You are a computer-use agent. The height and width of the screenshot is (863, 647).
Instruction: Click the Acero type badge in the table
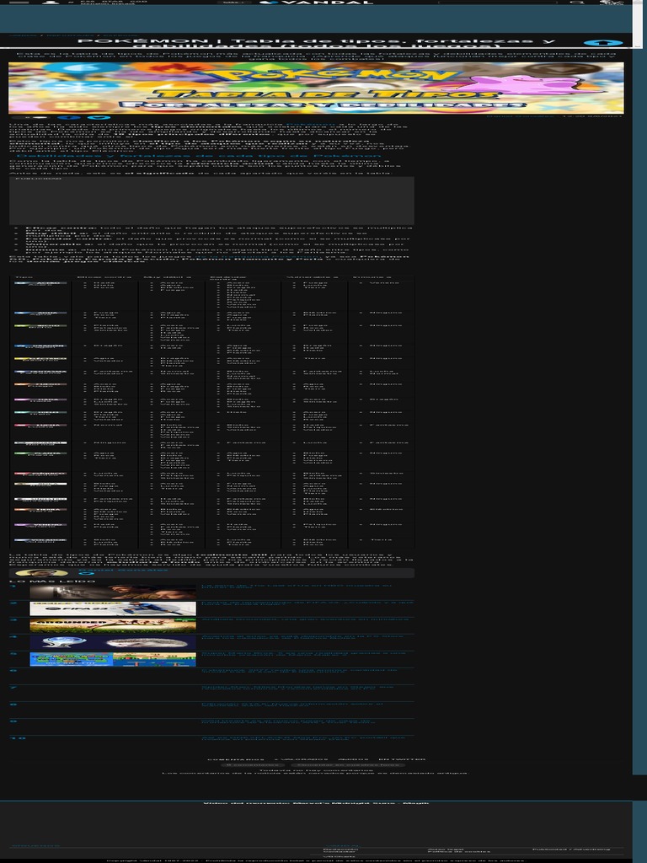[40, 283]
